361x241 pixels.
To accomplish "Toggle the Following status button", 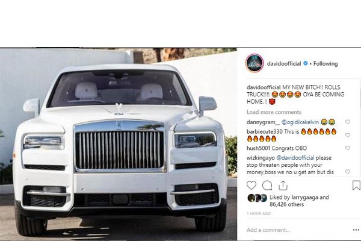I will click(326, 63).
